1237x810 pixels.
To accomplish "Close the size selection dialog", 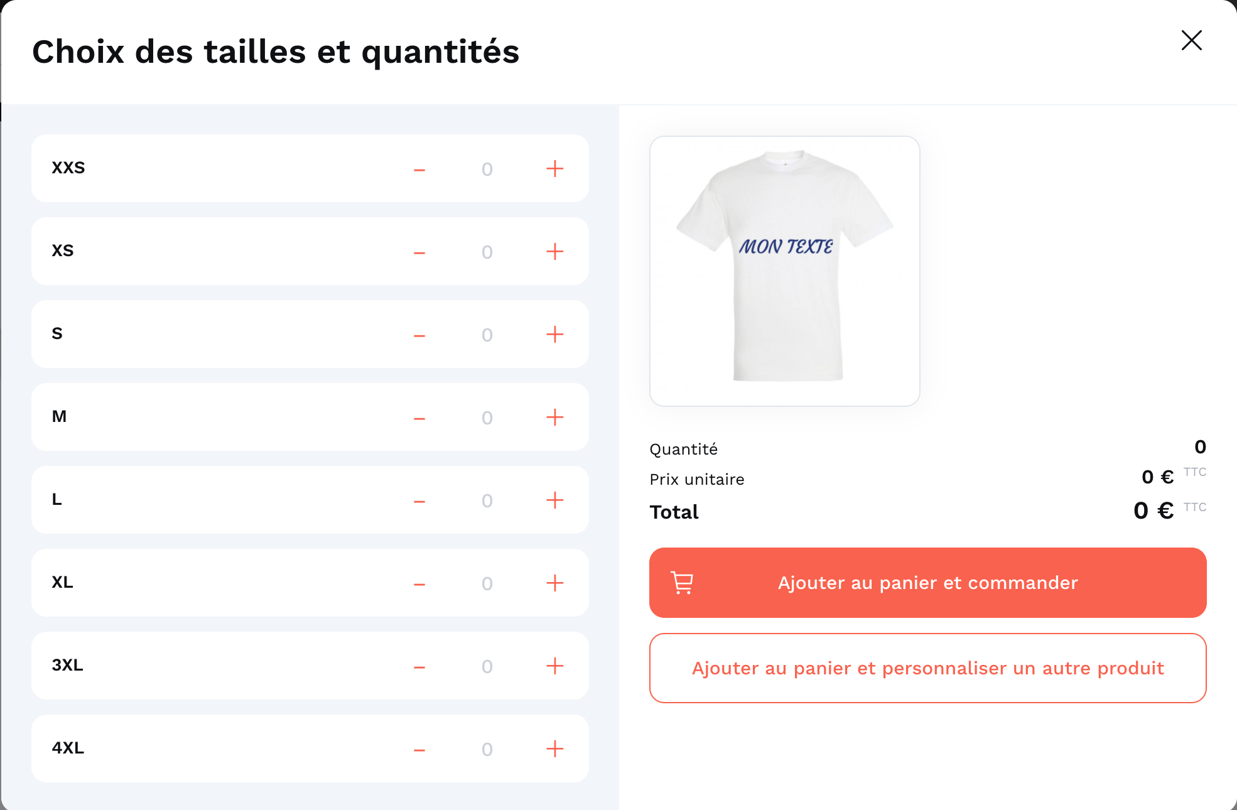I will [x=1191, y=40].
